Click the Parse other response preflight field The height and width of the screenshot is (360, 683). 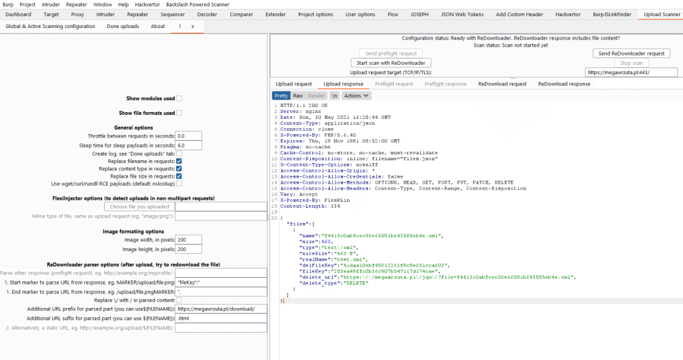coord(221,273)
